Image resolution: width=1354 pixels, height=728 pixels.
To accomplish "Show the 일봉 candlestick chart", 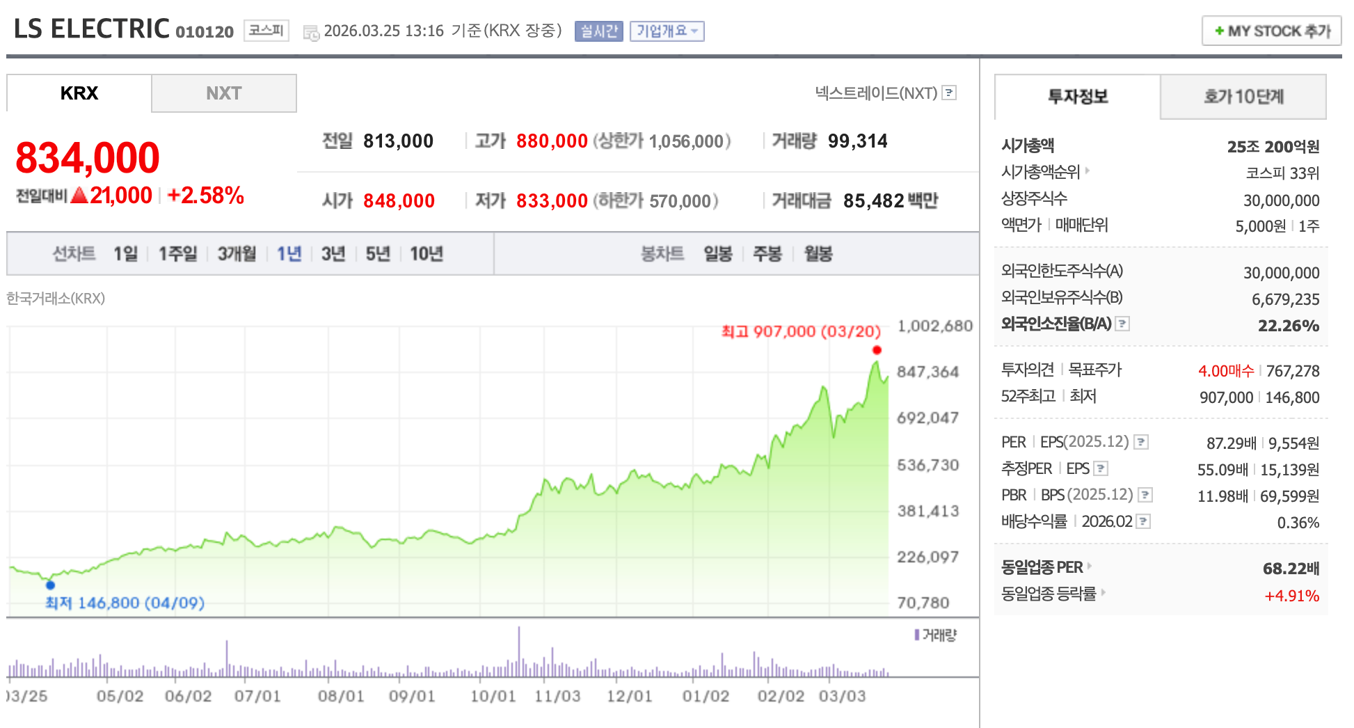I will [x=718, y=254].
